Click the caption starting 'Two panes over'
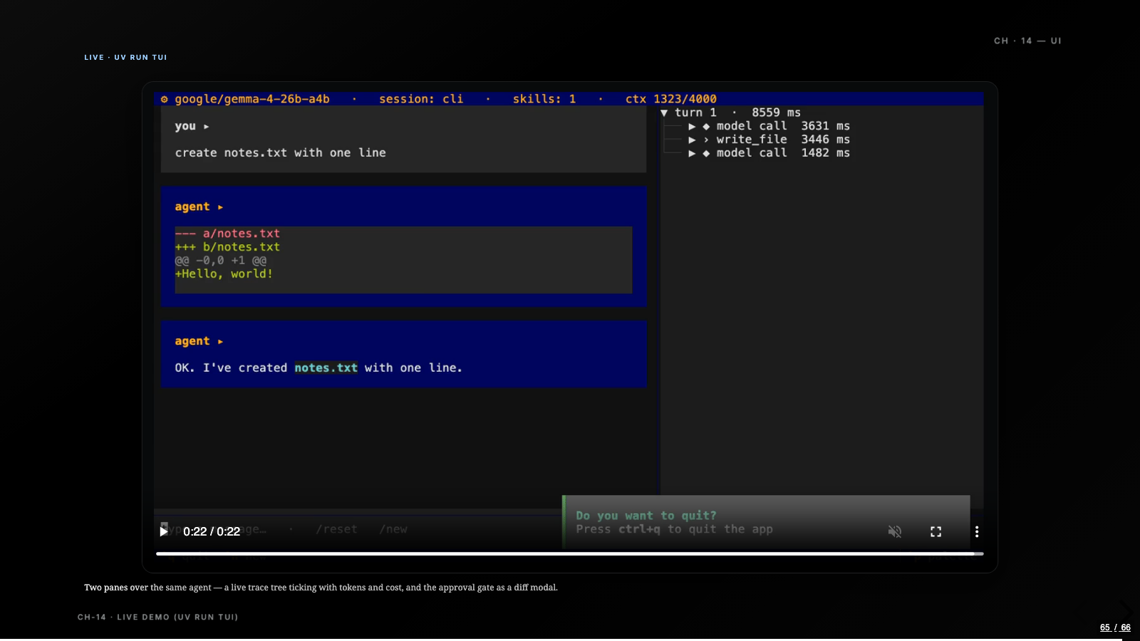The height and width of the screenshot is (641, 1140). click(321, 588)
